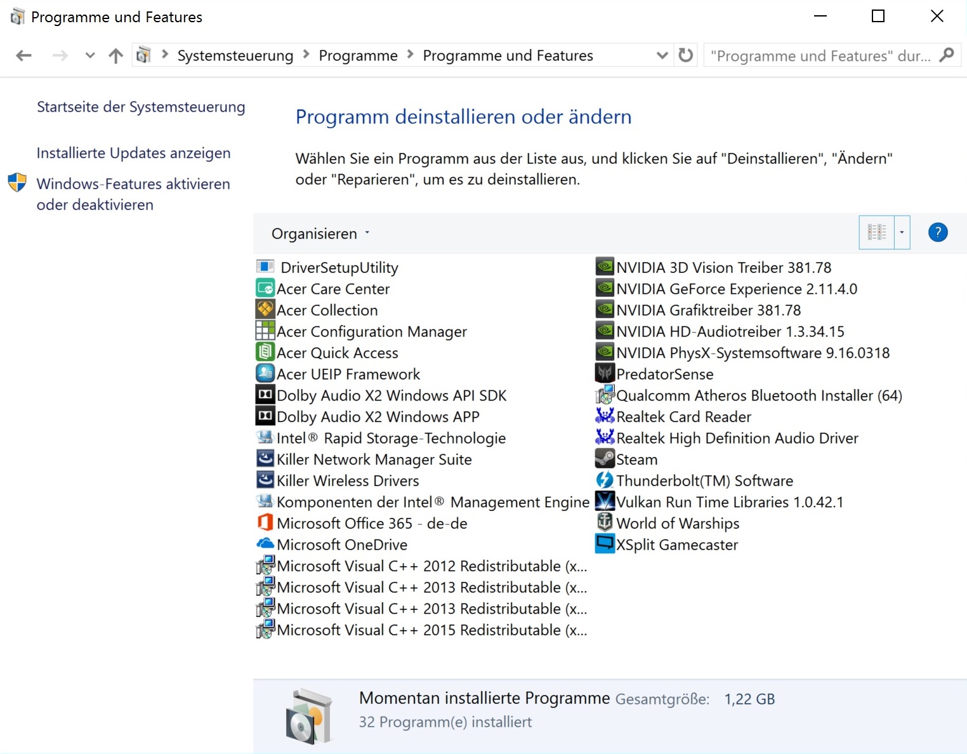Image resolution: width=967 pixels, height=754 pixels.
Task: Click the Acer Quick Access icon
Action: (x=265, y=352)
